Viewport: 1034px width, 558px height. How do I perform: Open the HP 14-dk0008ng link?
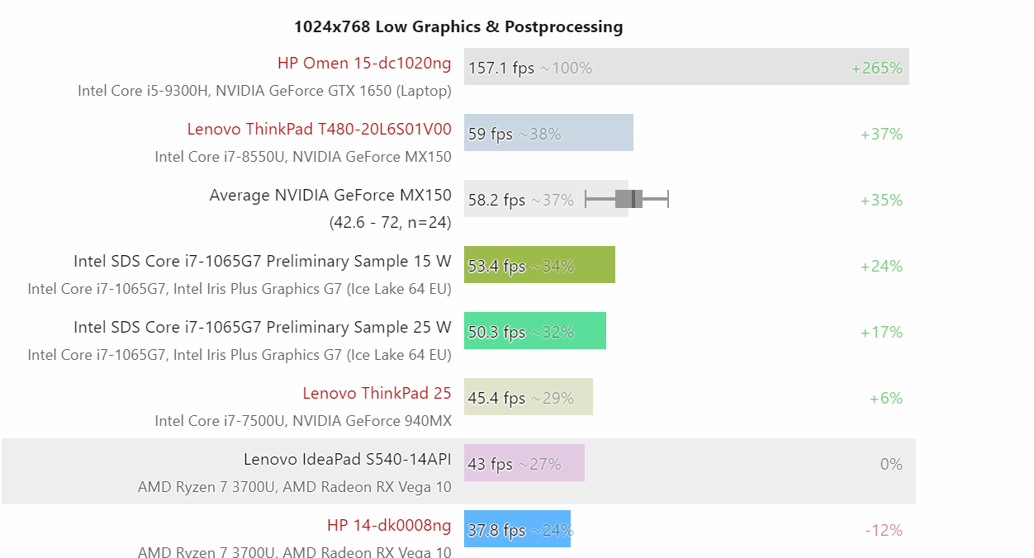(389, 526)
